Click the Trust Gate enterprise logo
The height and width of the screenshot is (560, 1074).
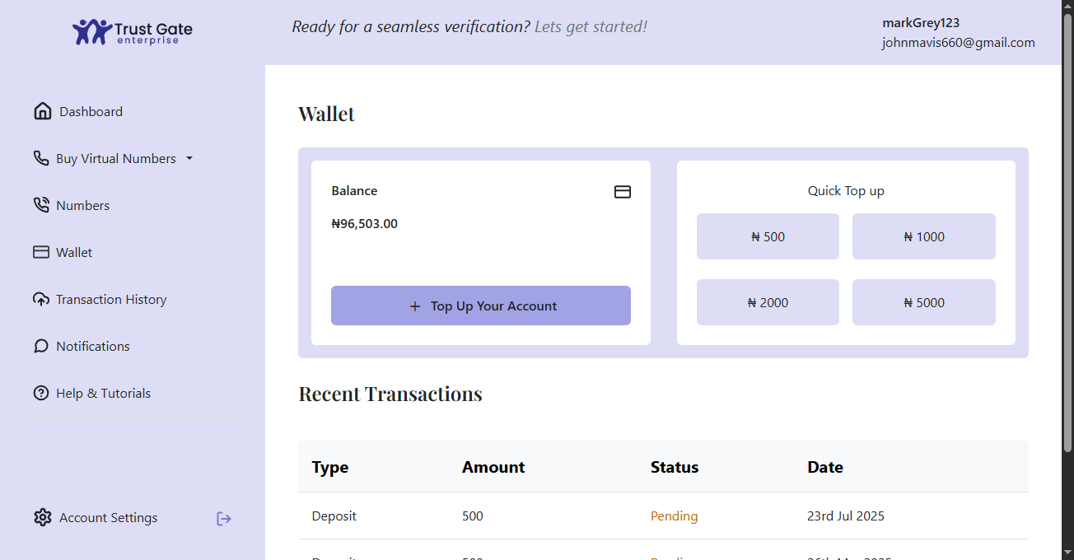tap(133, 32)
